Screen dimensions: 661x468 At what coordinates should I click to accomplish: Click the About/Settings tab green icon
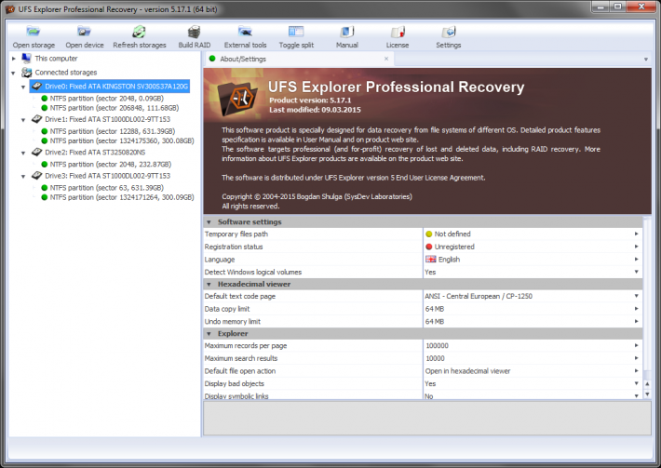(212, 59)
